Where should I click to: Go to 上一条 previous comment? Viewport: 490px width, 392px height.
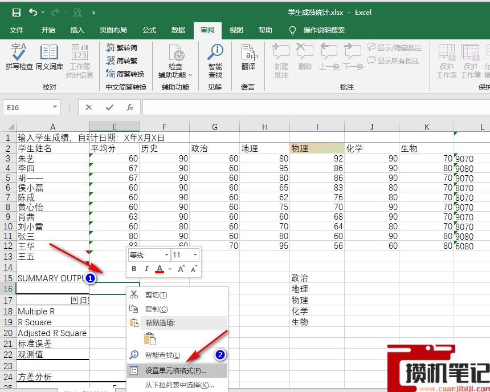pyautogui.click(x=329, y=56)
